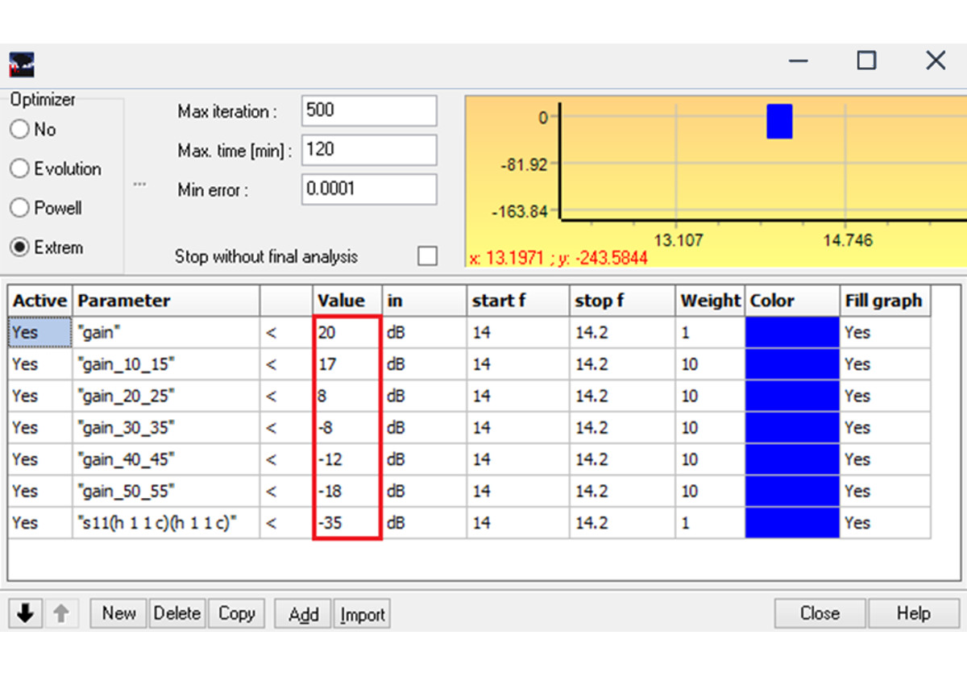Click the blue bar in the graph preview
Viewport: 967px width, 677px height.
779,121
